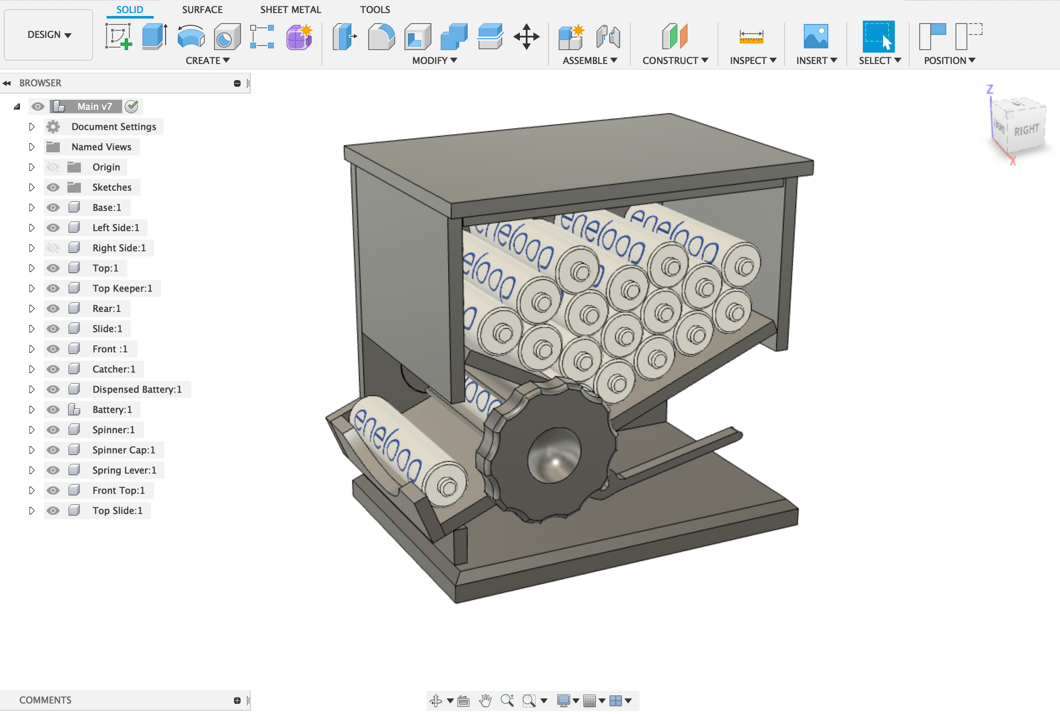
Task: Open the INSPECT dropdown menu
Action: [x=753, y=61]
